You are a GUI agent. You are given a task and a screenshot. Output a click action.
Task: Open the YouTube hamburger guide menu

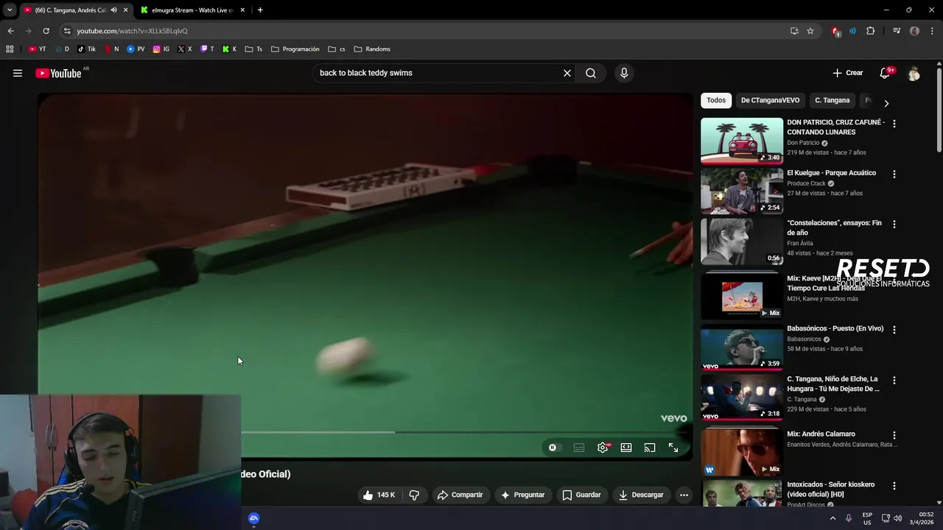(x=18, y=73)
